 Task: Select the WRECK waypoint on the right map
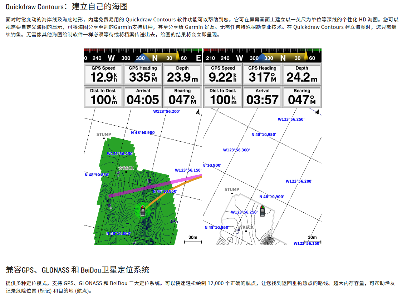[x=246, y=228]
